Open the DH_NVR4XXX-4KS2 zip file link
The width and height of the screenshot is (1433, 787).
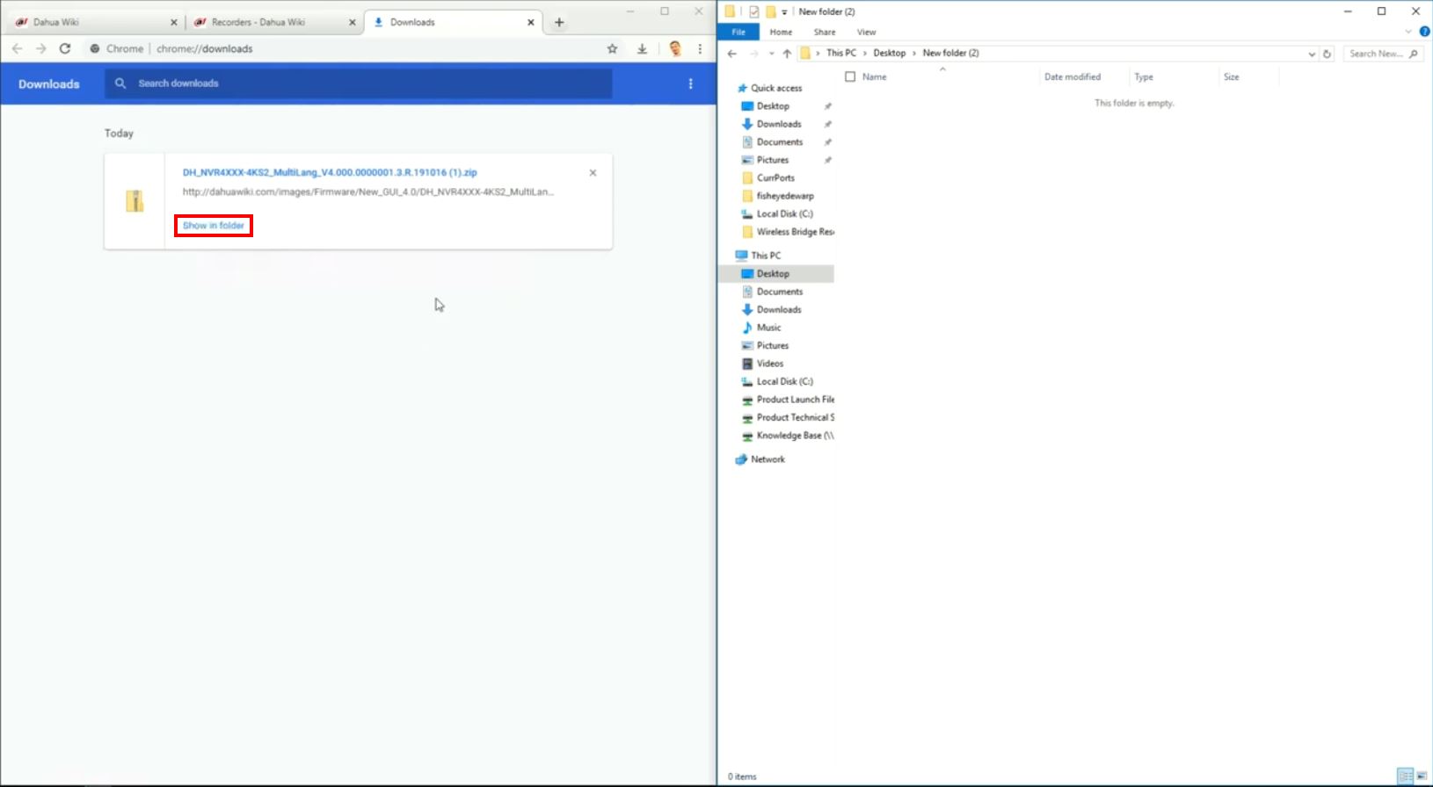point(330,173)
